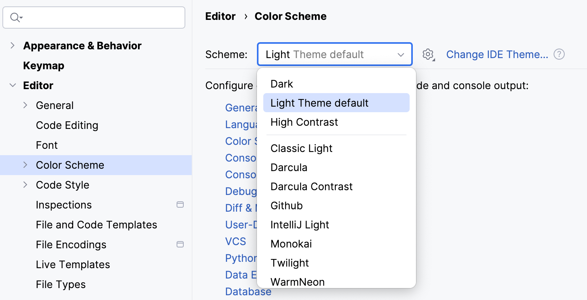The image size is (587, 300).
Task: Open the VCS color settings link
Action: (x=235, y=241)
